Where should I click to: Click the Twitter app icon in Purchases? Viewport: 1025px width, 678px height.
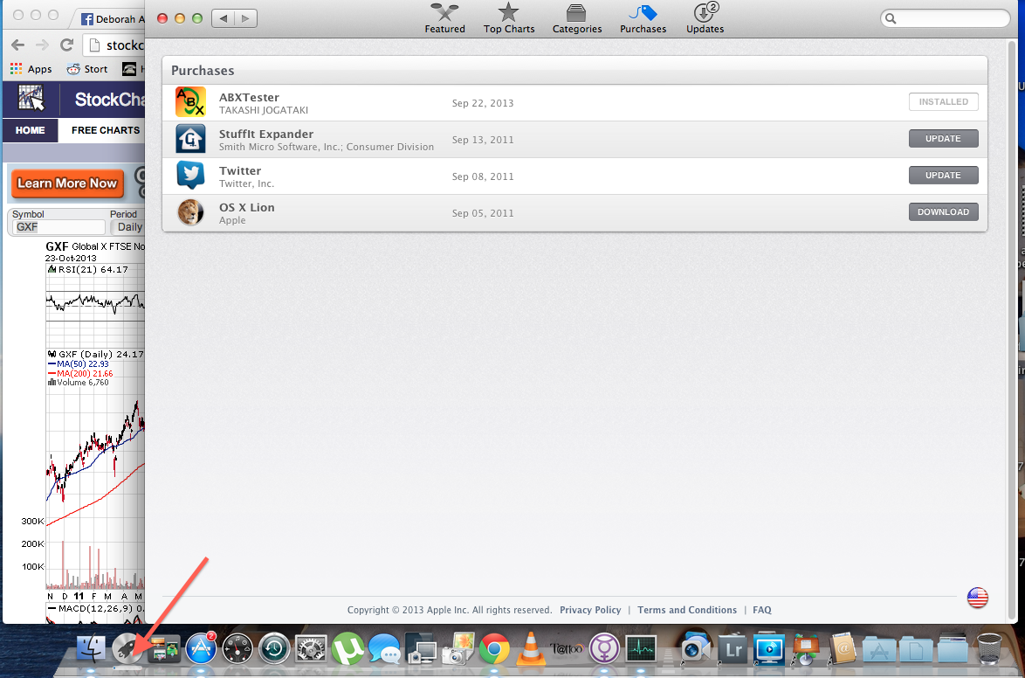click(x=190, y=176)
